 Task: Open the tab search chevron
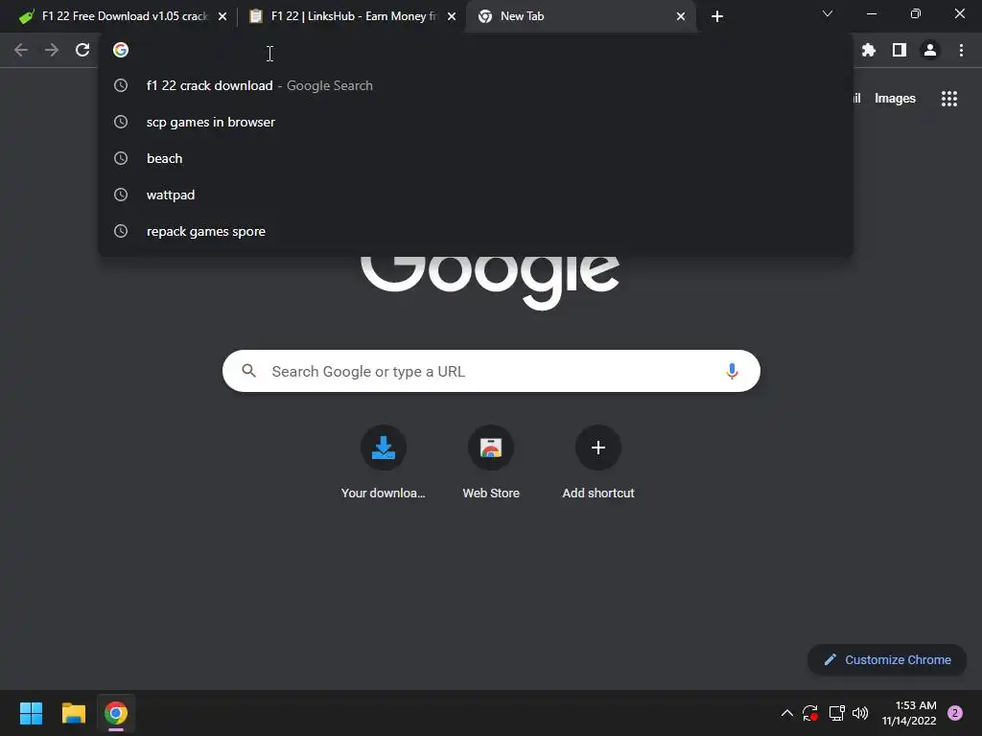tap(828, 13)
